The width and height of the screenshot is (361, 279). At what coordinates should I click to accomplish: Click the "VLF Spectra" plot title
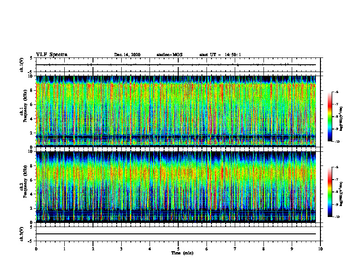pyautogui.click(x=52, y=55)
